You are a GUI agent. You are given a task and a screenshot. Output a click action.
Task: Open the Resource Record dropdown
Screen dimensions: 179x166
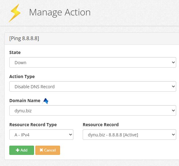(x=129, y=135)
